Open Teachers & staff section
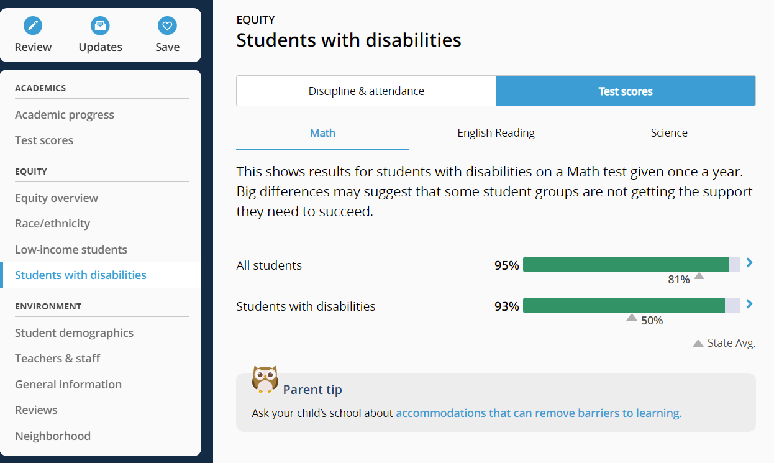Image resolution: width=774 pixels, height=463 pixels. pos(58,359)
